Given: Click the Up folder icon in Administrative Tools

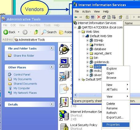Looking at the screenshot, I should (36, 32).
